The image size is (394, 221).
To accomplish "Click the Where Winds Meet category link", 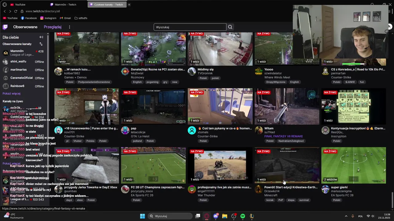I will click(277, 77).
